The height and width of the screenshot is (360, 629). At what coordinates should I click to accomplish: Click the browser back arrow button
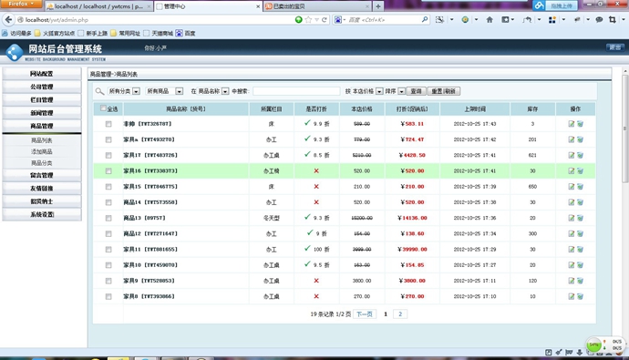pyautogui.click(x=8, y=19)
